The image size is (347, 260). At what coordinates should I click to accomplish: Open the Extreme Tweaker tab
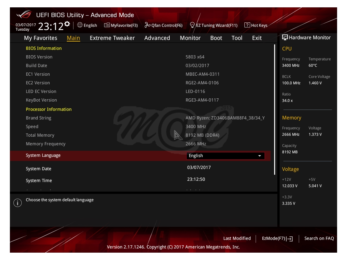click(x=112, y=38)
